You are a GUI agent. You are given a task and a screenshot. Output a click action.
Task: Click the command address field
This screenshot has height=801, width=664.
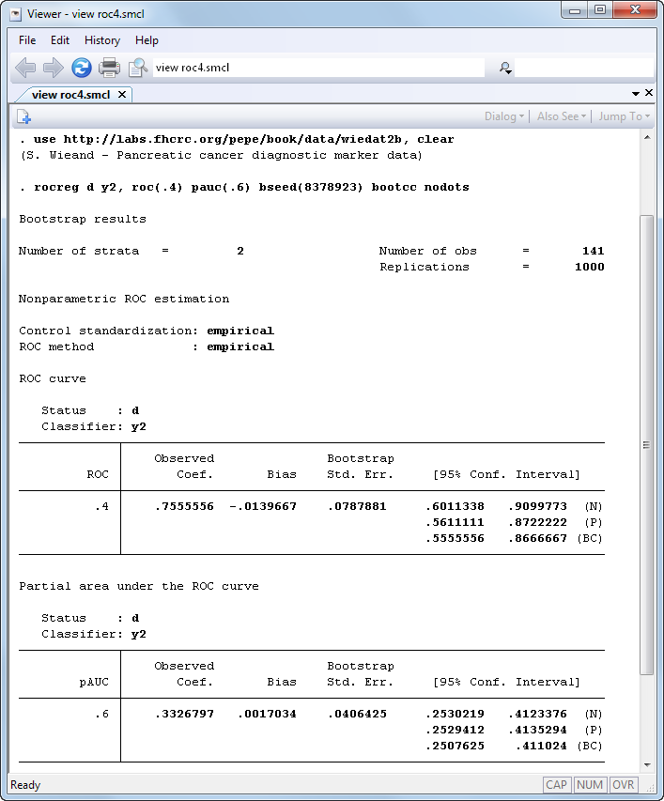(x=317, y=68)
